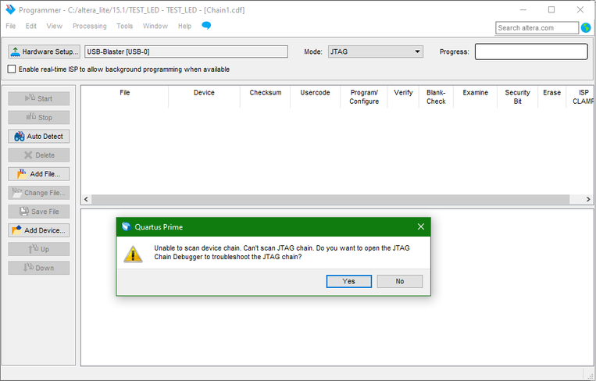The image size is (596, 381).
Task: Open Hardware Setup
Action: point(44,52)
